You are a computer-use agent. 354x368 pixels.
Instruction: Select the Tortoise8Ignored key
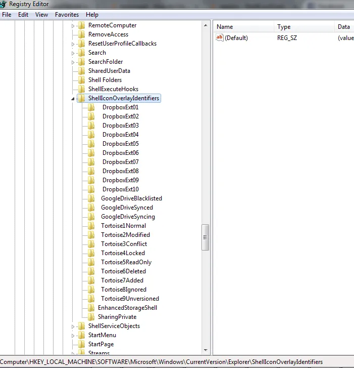[124, 290]
